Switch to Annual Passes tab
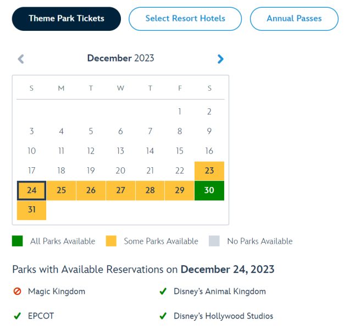349x330 pixels. pos(294,19)
